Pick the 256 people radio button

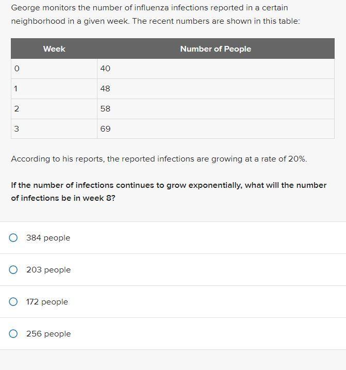pyautogui.click(x=13, y=334)
